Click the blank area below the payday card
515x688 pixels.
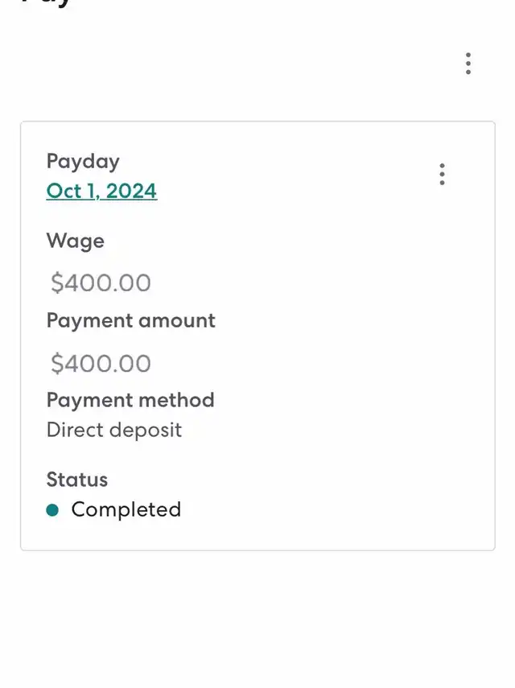pos(257,620)
